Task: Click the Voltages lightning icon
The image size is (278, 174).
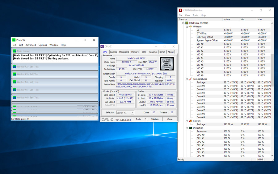Action: [190, 26]
